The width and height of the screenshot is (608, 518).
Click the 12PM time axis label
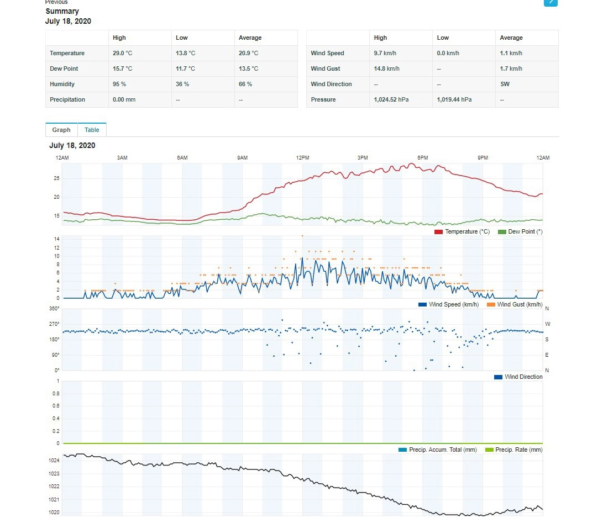[302, 158]
